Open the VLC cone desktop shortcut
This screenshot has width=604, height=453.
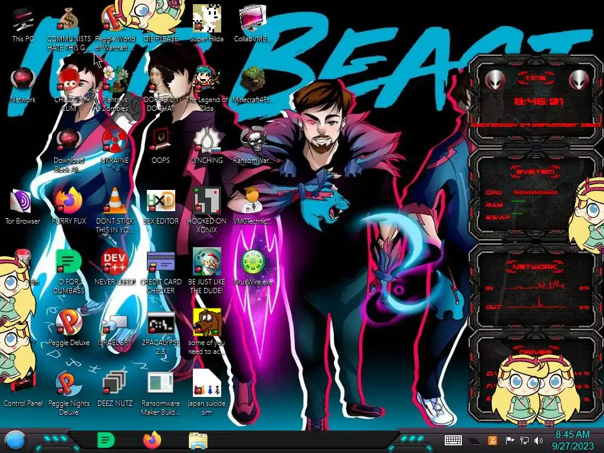click(x=115, y=211)
